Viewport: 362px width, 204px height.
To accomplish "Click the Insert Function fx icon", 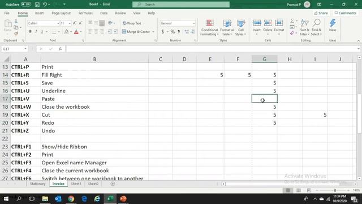I will click(60, 49).
